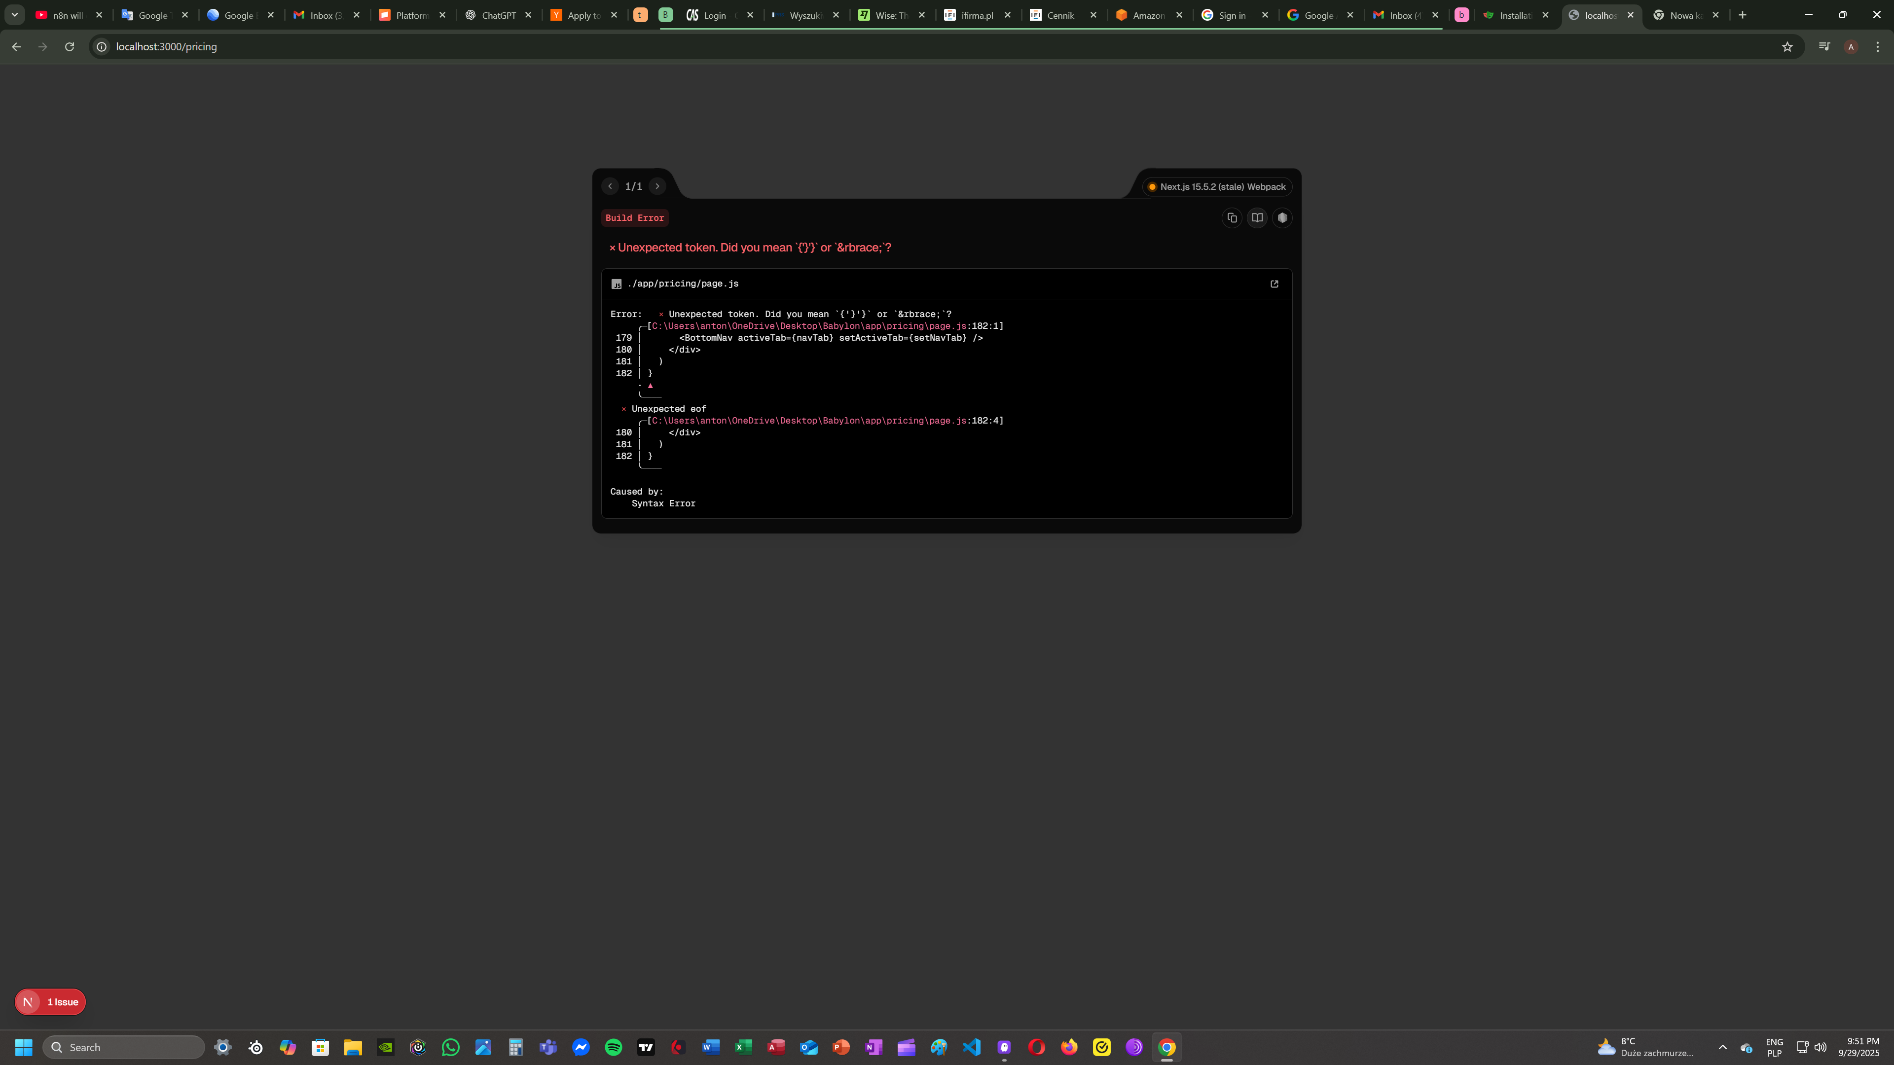Go to previous error arrow

pyautogui.click(x=610, y=186)
